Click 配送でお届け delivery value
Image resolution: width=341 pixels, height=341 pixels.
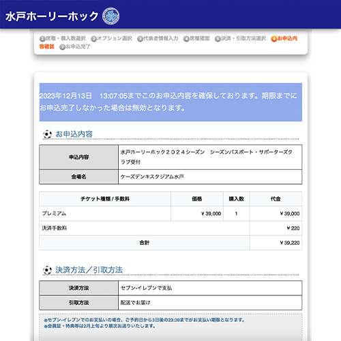click(x=135, y=303)
